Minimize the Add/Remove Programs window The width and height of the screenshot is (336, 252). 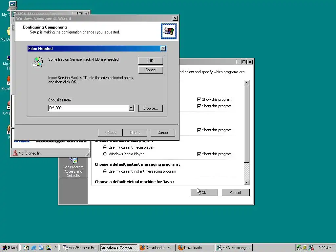(x=239, y=62)
